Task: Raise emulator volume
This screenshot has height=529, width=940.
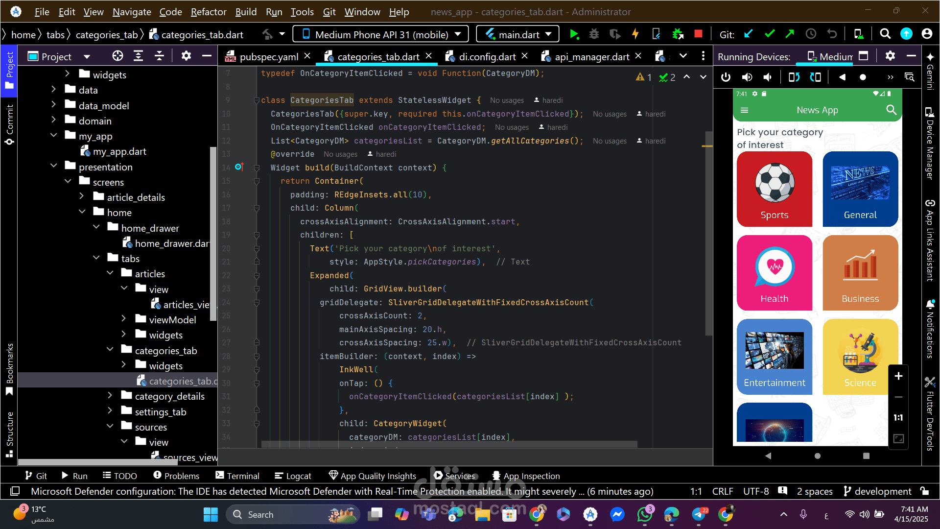Action: coord(747,77)
